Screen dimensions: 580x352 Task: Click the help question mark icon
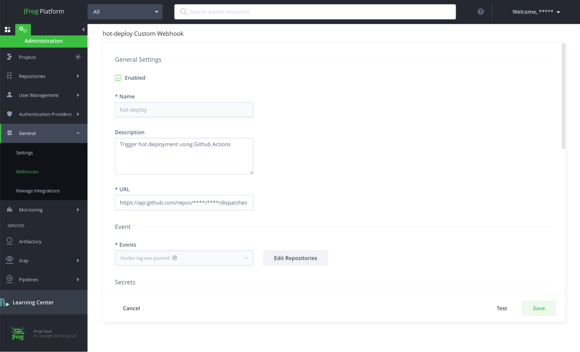tap(480, 12)
